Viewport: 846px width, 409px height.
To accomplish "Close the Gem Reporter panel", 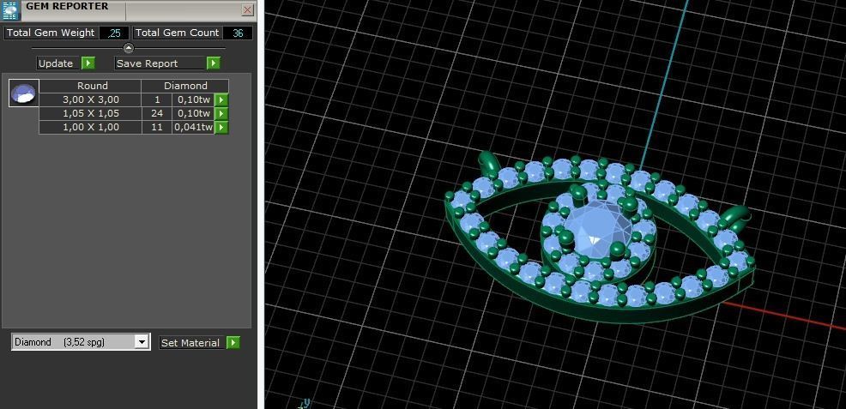I will (248, 9).
